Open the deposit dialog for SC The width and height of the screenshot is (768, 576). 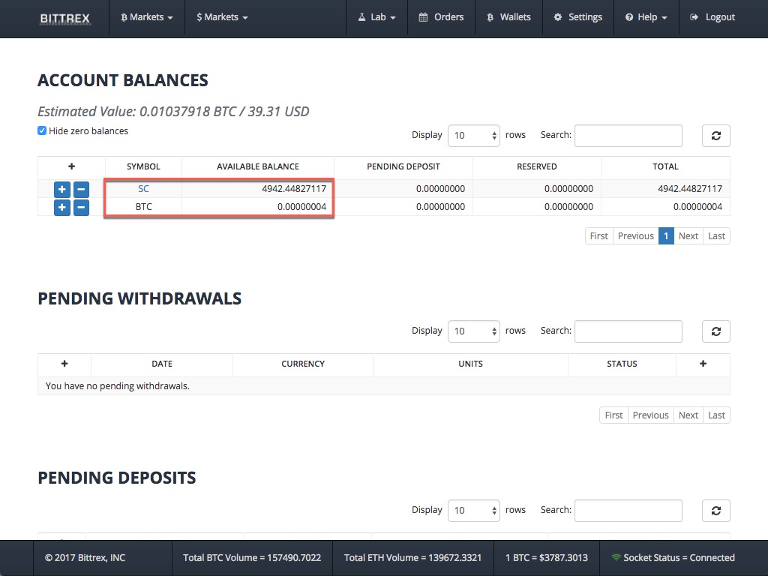(x=61, y=189)
